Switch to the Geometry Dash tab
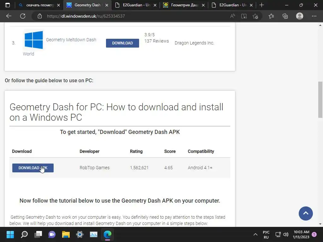 [87, 5]
